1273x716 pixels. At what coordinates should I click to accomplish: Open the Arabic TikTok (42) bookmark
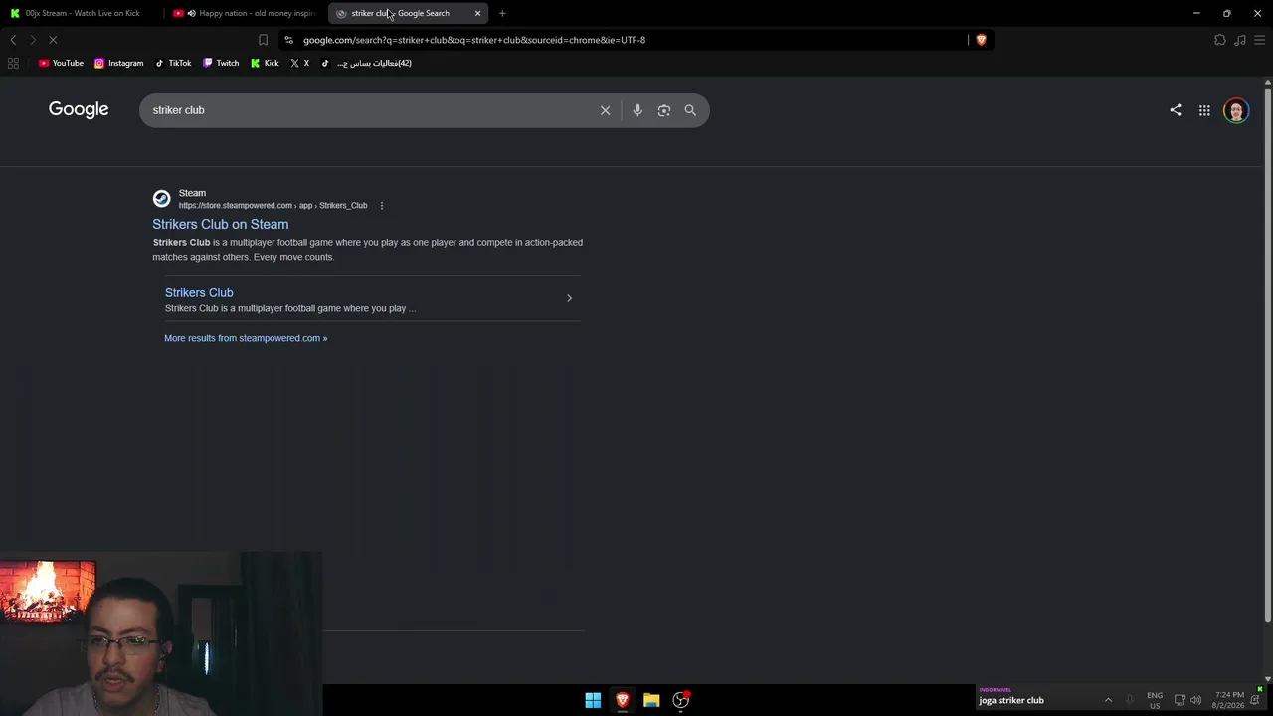click(366, 63)
